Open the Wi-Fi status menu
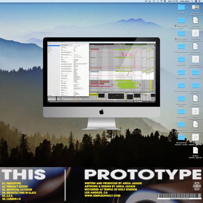203x203 pixels. tap(161, 1)
